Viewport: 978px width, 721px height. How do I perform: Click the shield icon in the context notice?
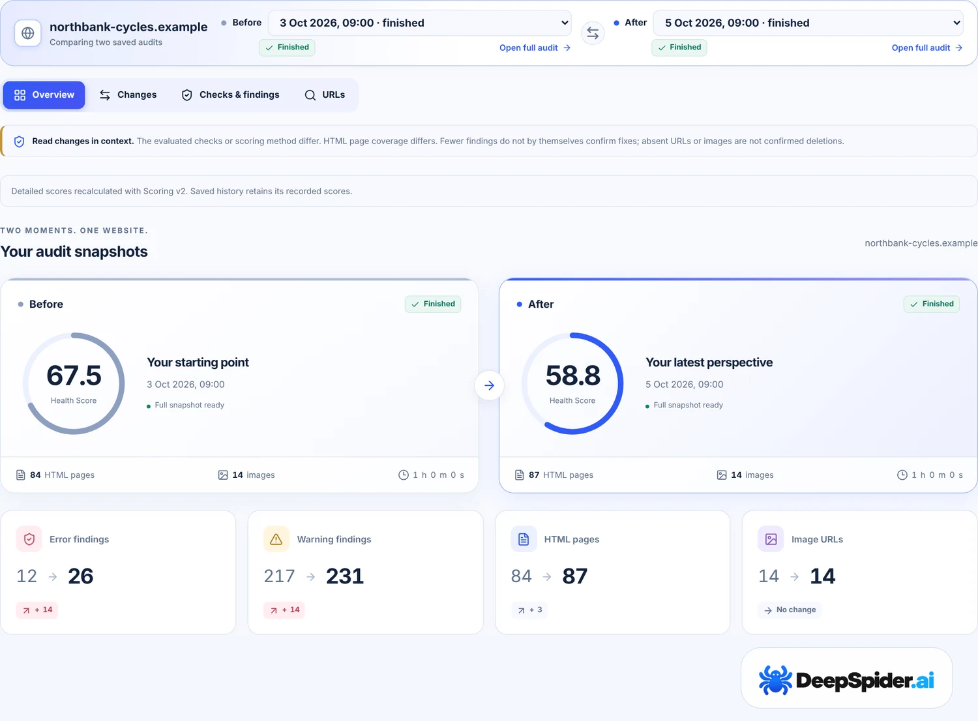20,141
